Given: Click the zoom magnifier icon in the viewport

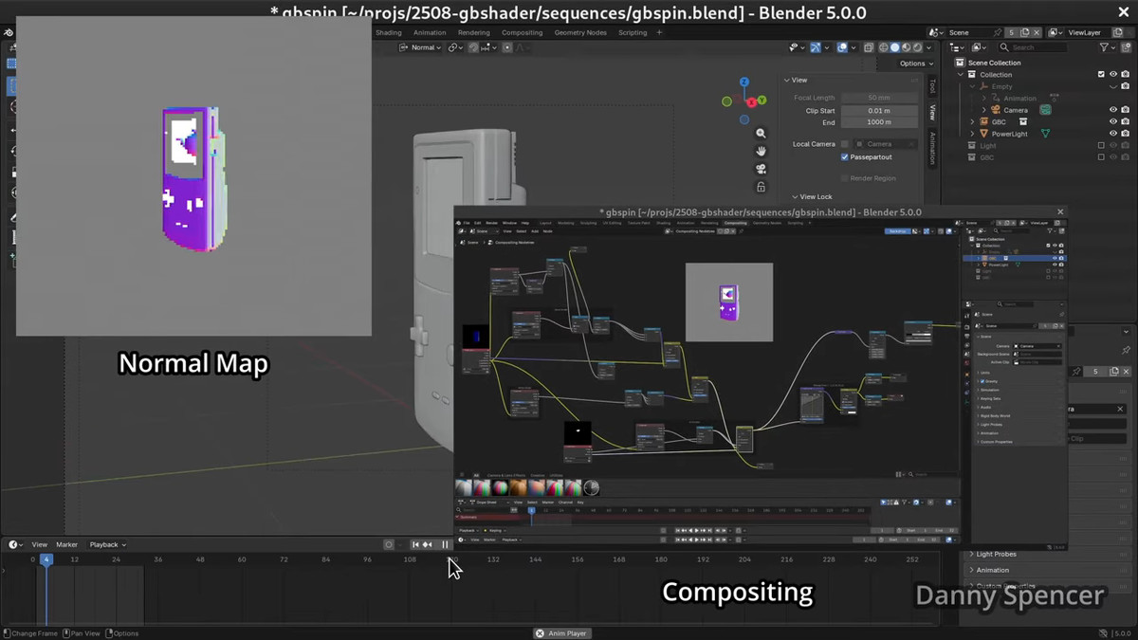Looking at the screenshot, I should (761, 134).
